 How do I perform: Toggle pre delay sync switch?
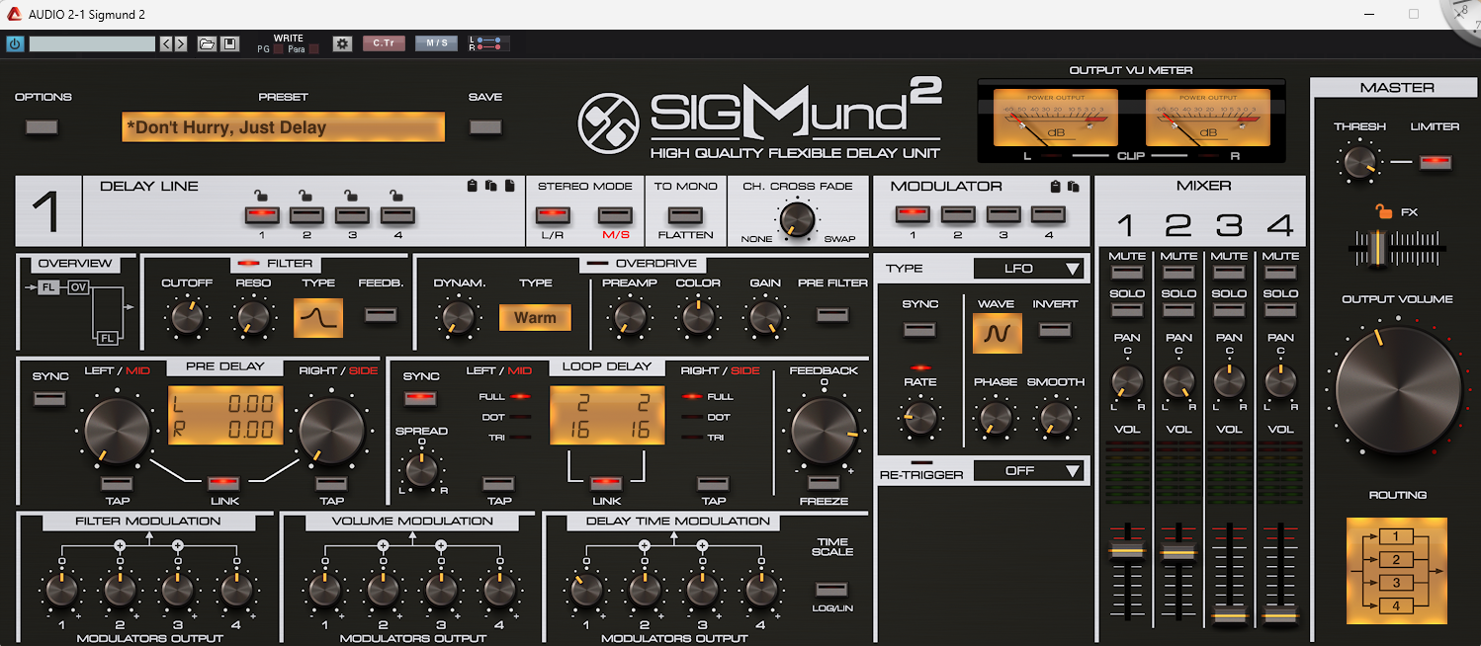click(50, 398)
